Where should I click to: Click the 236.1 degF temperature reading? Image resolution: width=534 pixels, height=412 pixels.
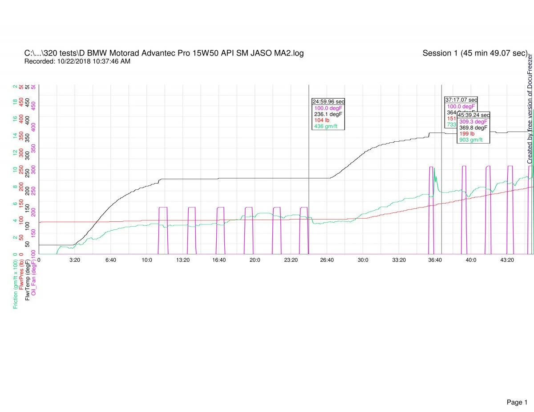point(328,114)
